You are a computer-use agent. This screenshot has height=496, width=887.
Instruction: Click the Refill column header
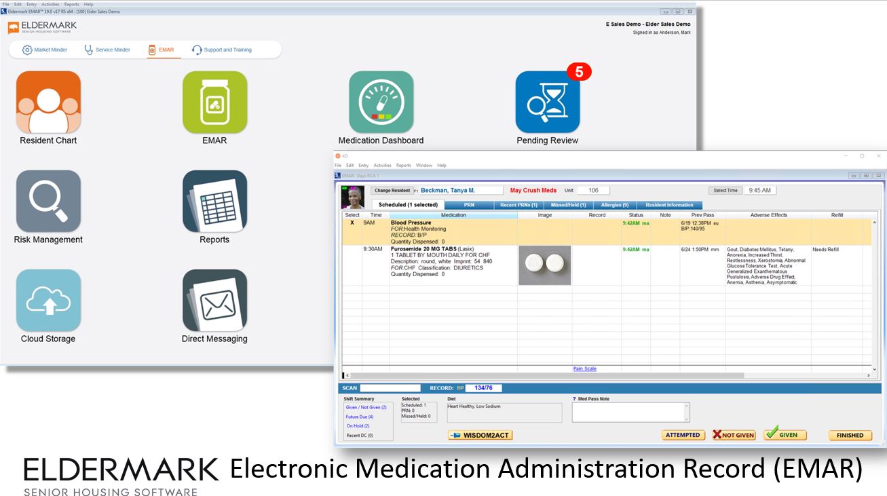click(x=837, y=215)
